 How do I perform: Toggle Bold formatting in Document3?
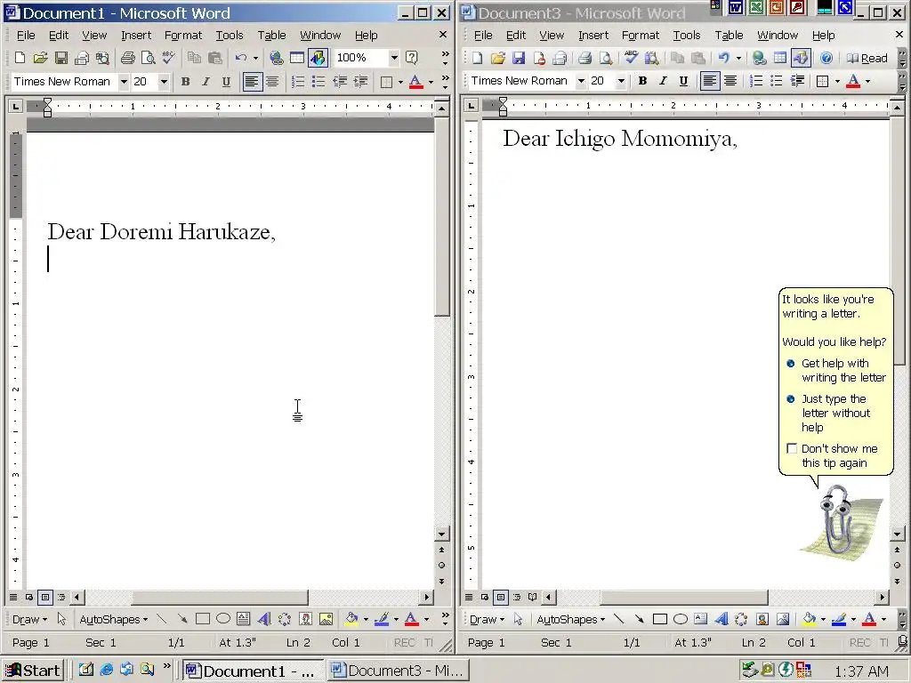click(642, 81)
